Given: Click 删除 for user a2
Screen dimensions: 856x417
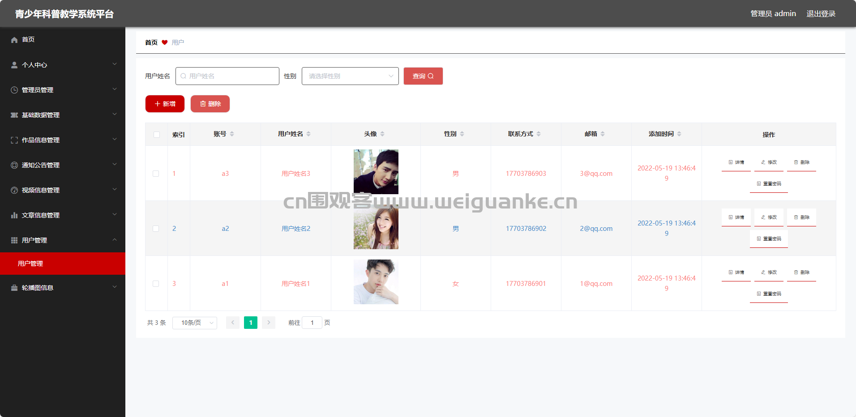Looking at the screenshot, I should coord(801,217).
